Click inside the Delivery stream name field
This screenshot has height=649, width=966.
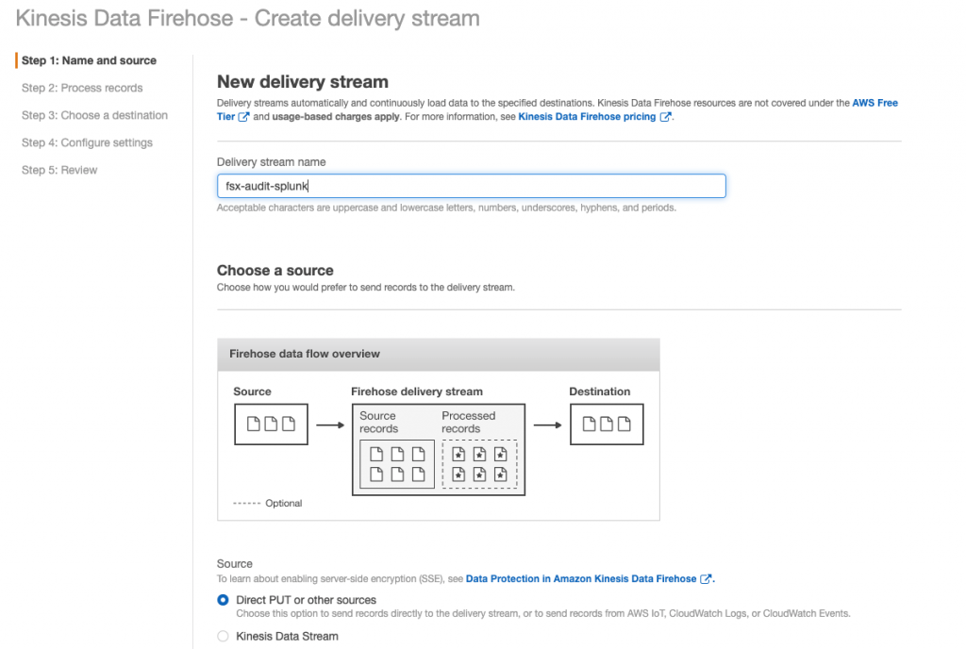(472, 185)
